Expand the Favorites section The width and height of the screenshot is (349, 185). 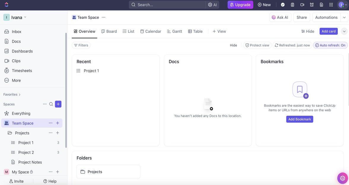12,94
